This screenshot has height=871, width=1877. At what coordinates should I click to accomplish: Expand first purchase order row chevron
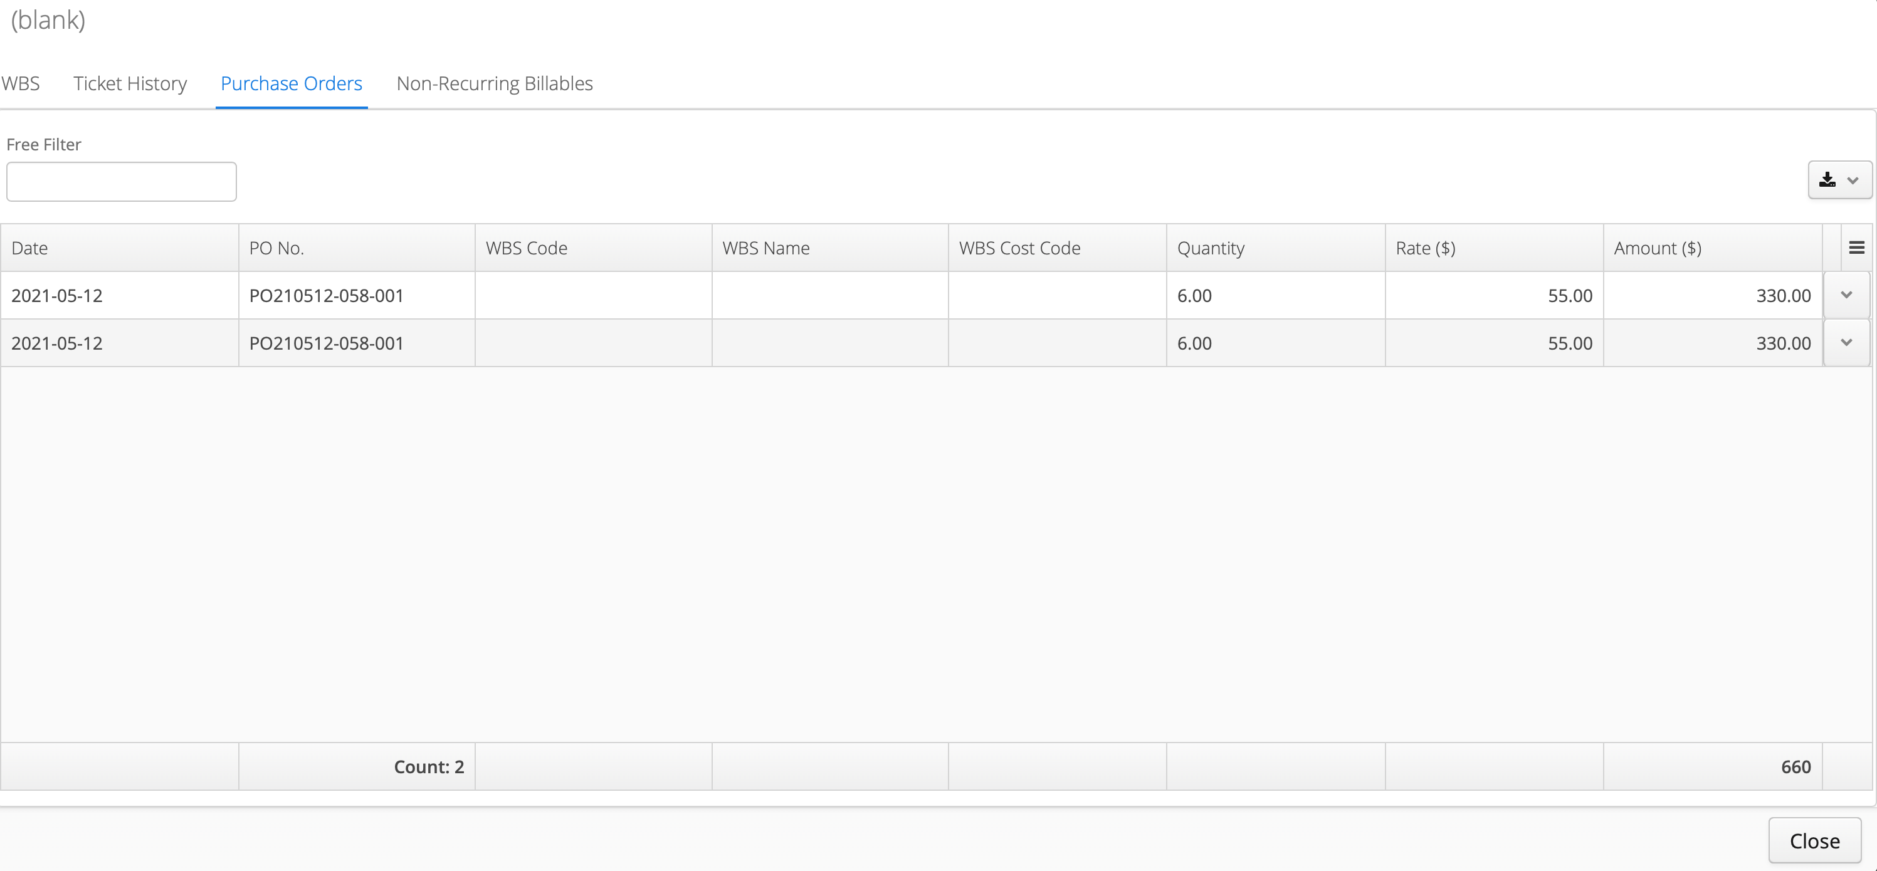tap(1846, 295)
